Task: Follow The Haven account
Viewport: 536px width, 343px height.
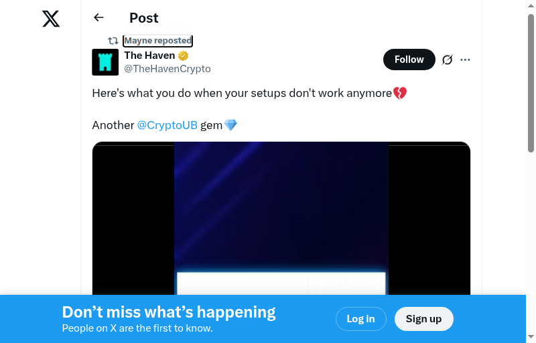Action: point(409,60)
